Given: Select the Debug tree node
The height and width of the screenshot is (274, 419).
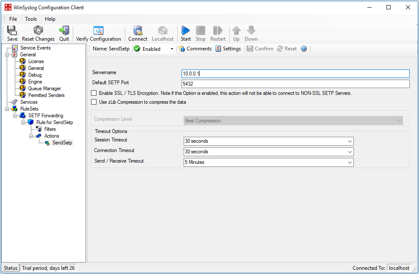Looking at the screenshot, I should coord(35,75).
